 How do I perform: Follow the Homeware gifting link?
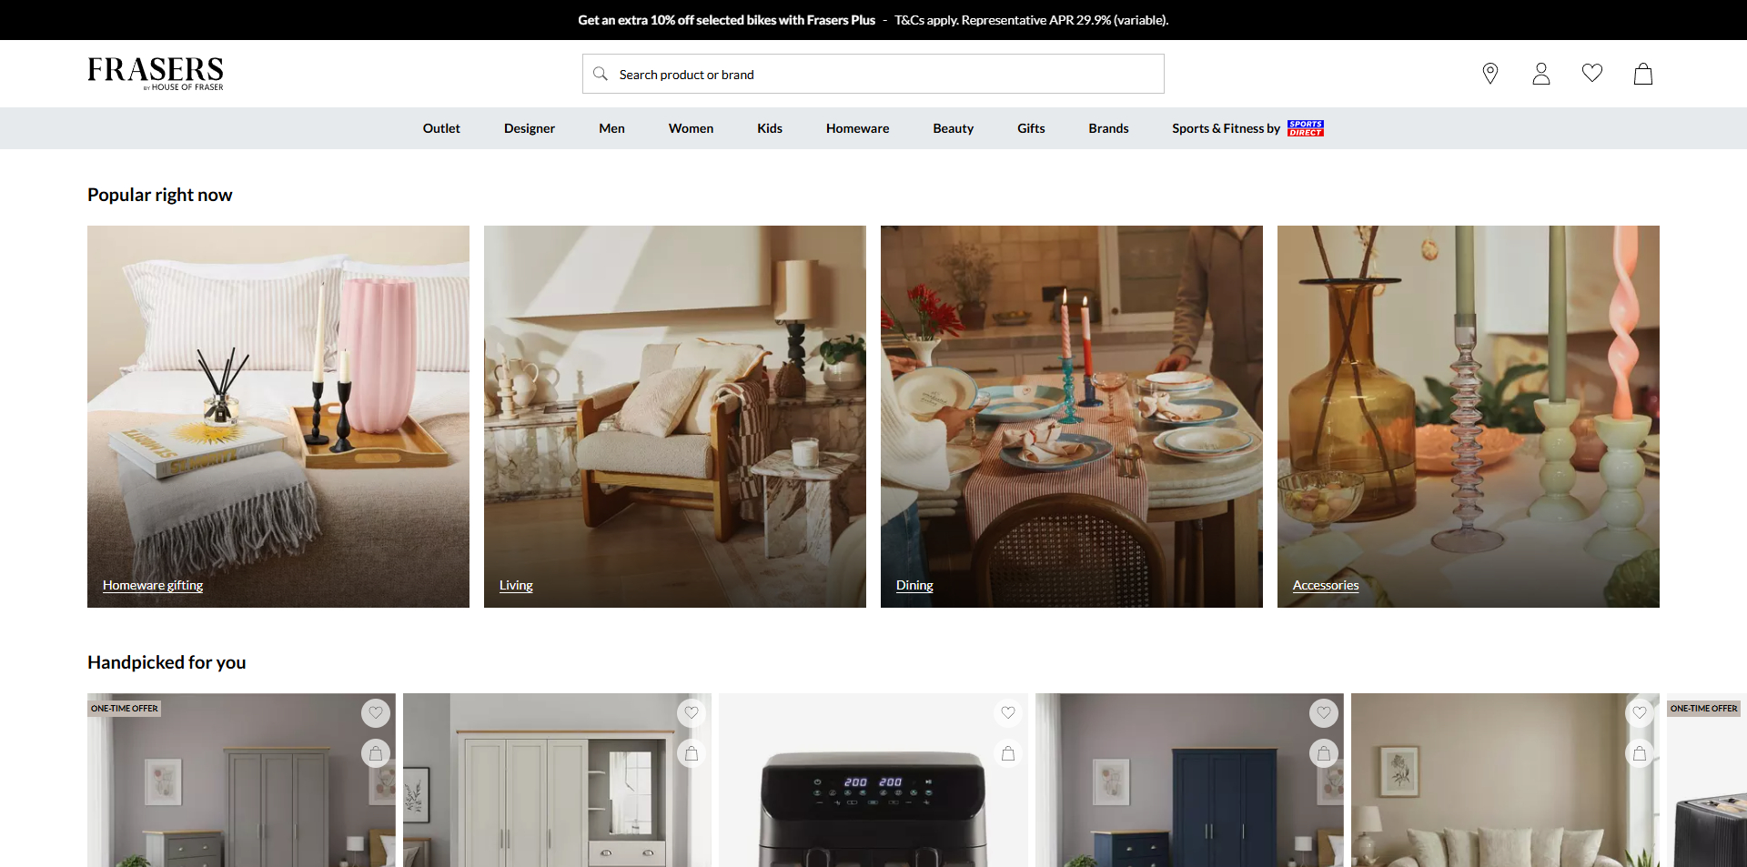pyautogui.click(x=153, y=585)
